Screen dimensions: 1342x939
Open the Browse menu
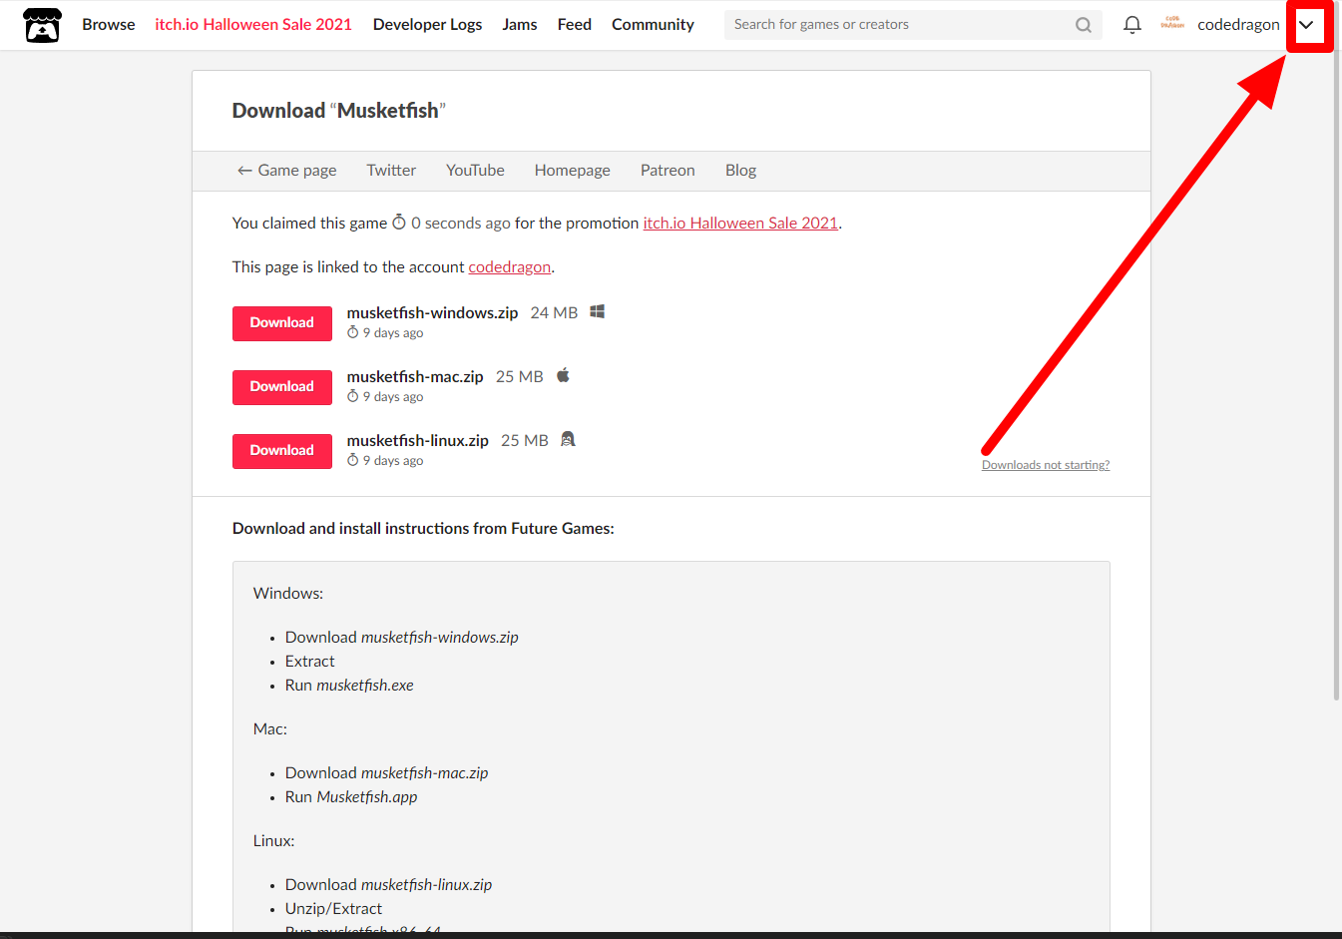(x=109, y=24)
